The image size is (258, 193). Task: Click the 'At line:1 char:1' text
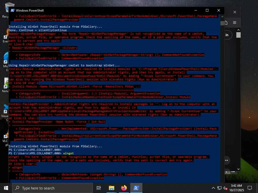point(23,164)
